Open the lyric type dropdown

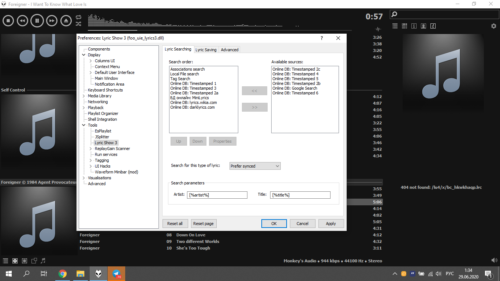255,166
